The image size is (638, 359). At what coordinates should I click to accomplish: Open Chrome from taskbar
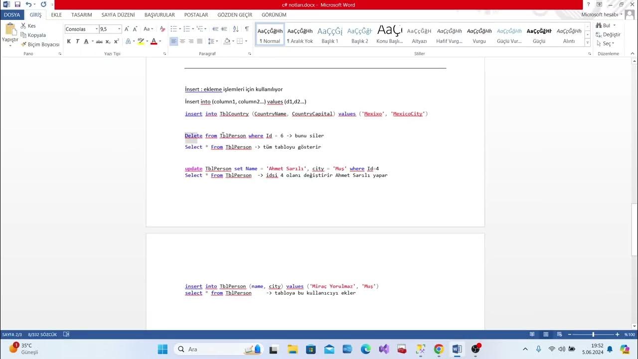pyautogui.click(x=439, y=349)
